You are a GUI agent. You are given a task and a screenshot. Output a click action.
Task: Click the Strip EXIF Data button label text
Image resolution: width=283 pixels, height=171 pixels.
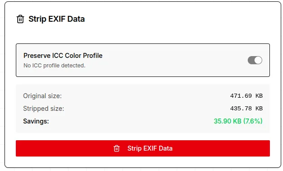pos(150,148)
